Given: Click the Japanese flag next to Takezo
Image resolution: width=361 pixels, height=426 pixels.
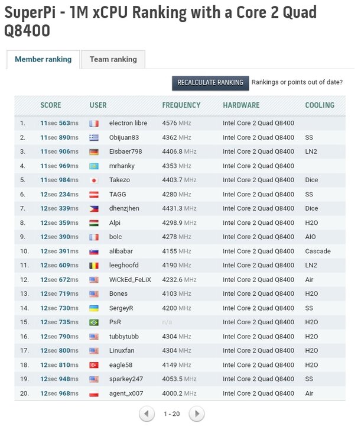Looking at the screenshot, I should coord(94,180).
